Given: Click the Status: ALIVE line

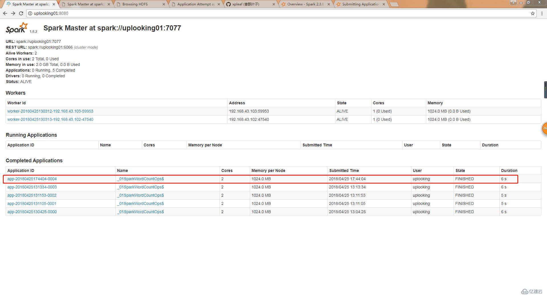Looking at the screenshot, I should [19, 82].
